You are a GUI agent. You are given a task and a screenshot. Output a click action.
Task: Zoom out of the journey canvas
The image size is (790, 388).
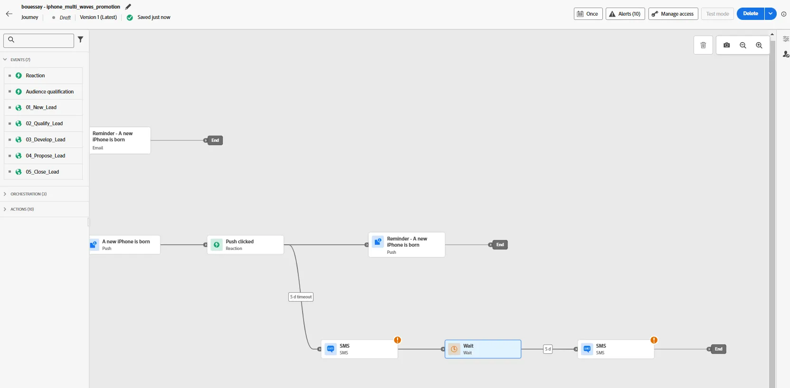pos(743,45)
